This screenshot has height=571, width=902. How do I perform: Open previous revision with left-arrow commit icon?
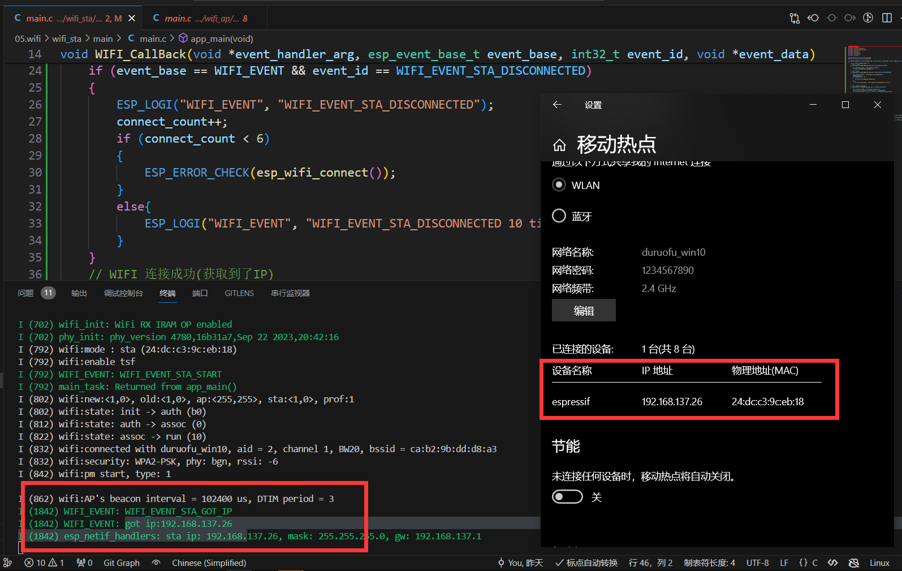(813, 18)
